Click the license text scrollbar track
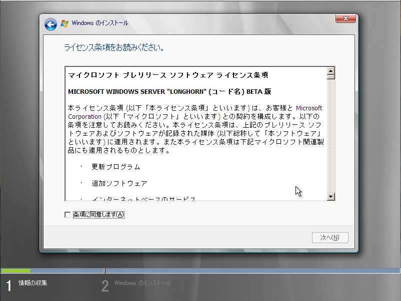The image size is (401, 301). 330,136
